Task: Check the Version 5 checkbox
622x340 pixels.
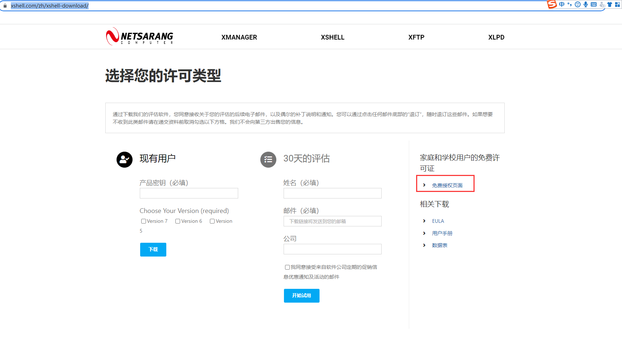Action: (x=212, y=221)
